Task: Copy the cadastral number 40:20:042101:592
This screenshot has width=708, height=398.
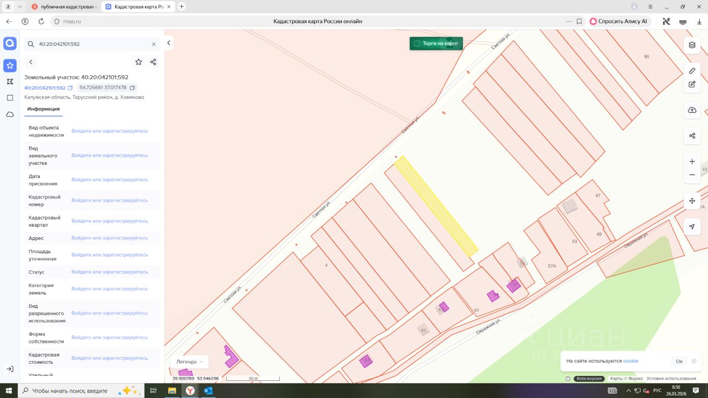Action: point(70,88)
